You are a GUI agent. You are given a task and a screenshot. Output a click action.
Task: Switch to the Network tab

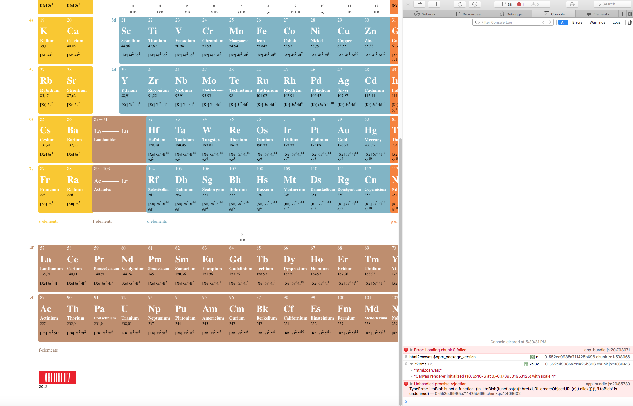(x=425, y=14)
